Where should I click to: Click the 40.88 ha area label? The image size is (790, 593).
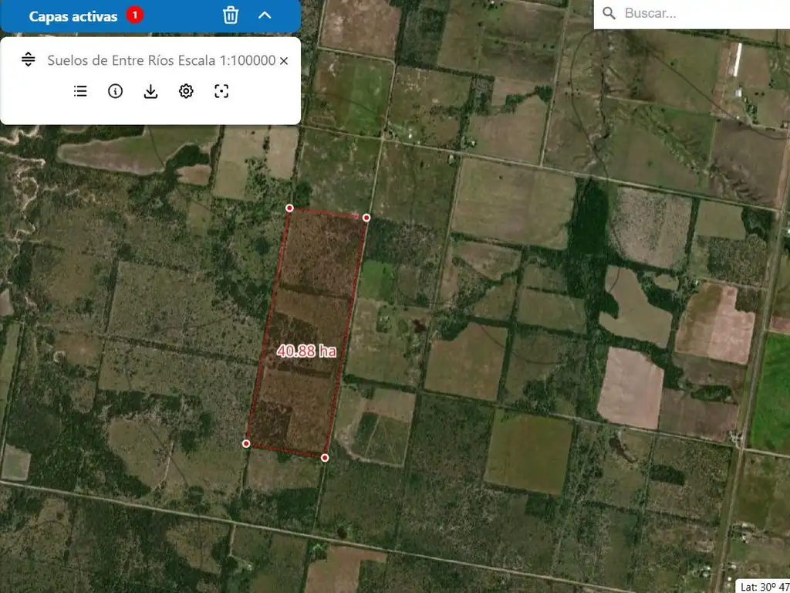(x=306, y=351)
